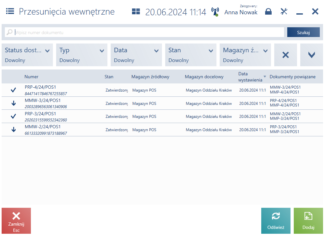Add a new document with Dodaj
The height and width of the screenshot is (237, 325).
(x=308, y=221)
